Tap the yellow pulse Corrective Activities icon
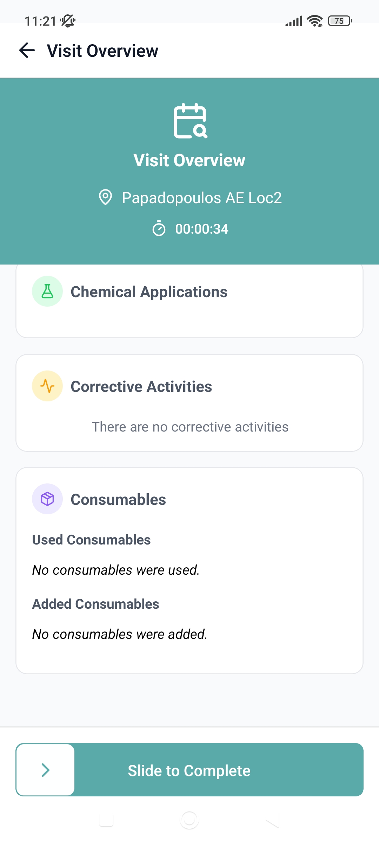This screenshot has height=842, width=379. tap(47, 386)
